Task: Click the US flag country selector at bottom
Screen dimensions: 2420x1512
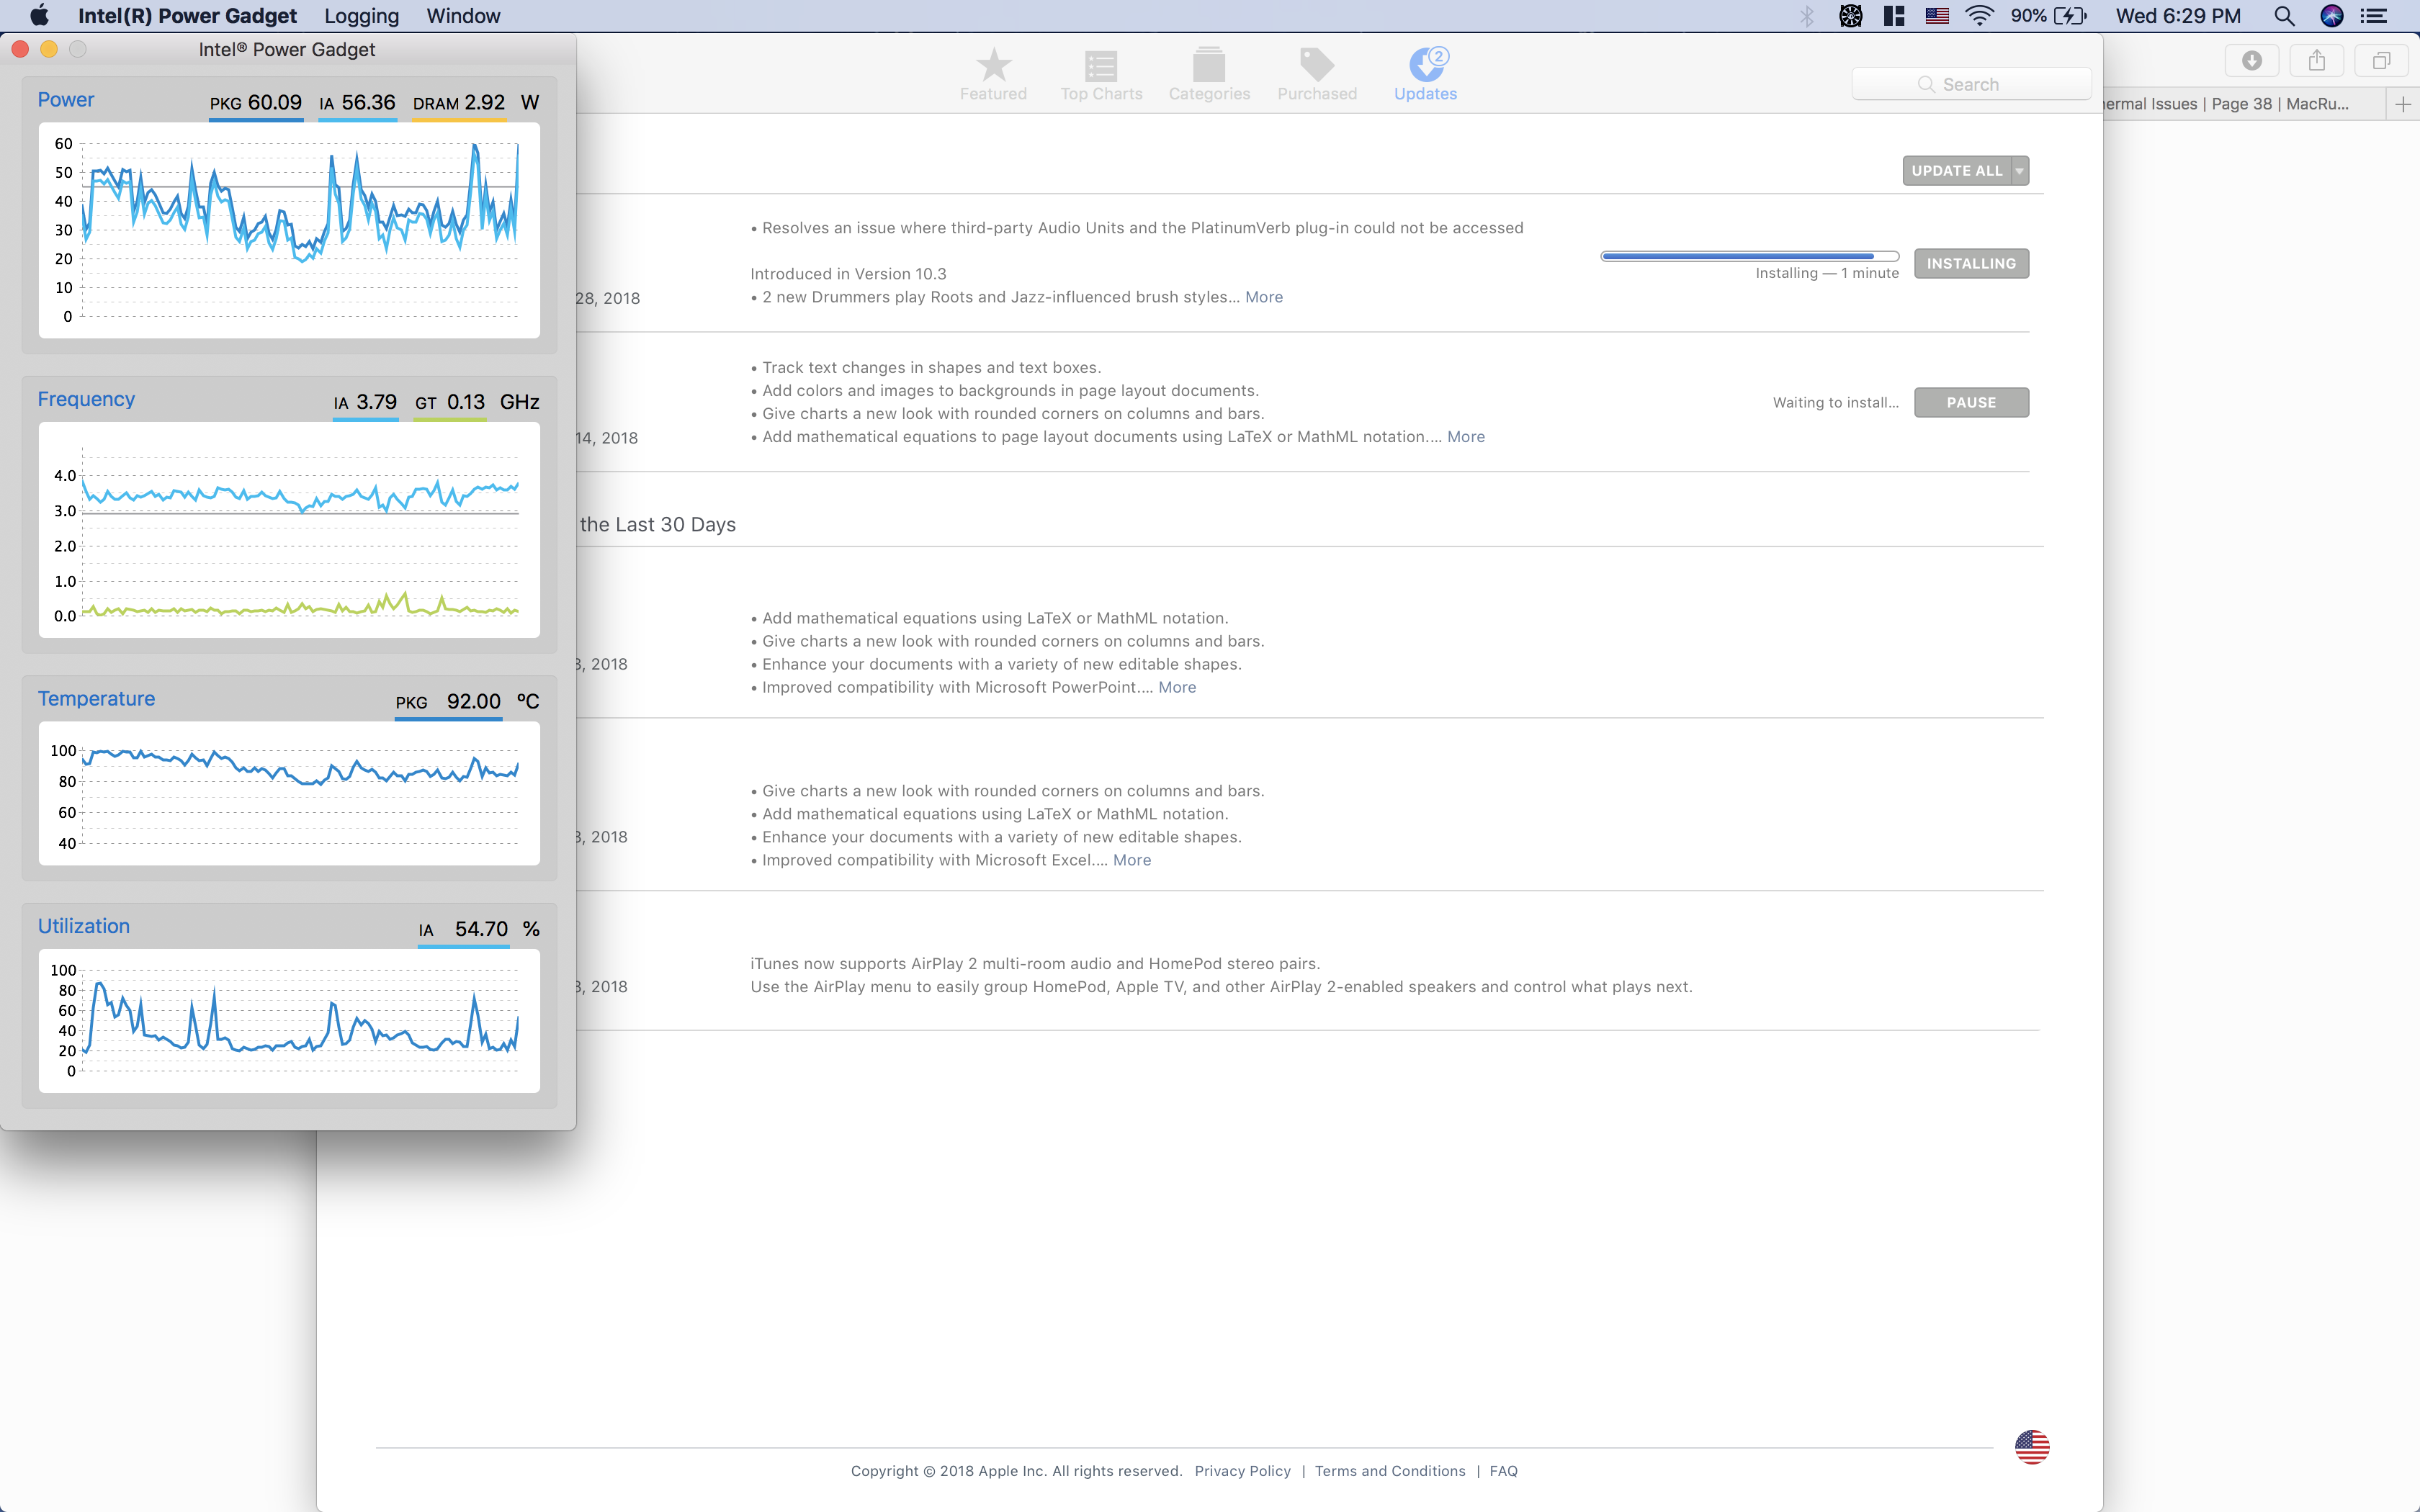Action: coord(2032,1447)
